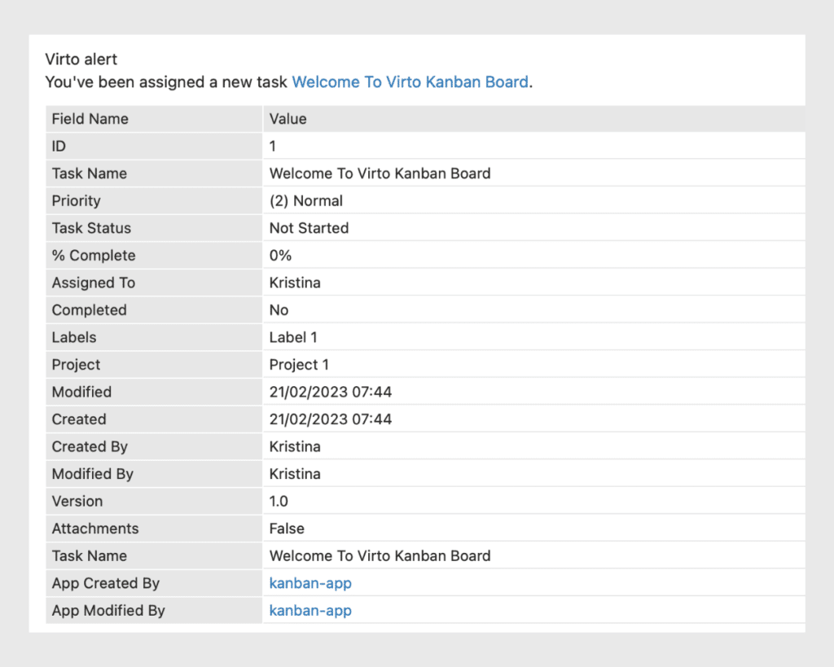This screenshot has height=667, width=834.
Task: Click the 'Value' column header
Action: point(534,119)
